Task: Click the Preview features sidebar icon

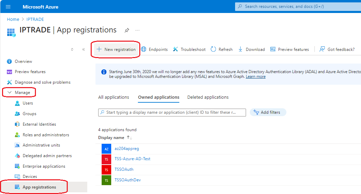Action: tap(10, 72)
